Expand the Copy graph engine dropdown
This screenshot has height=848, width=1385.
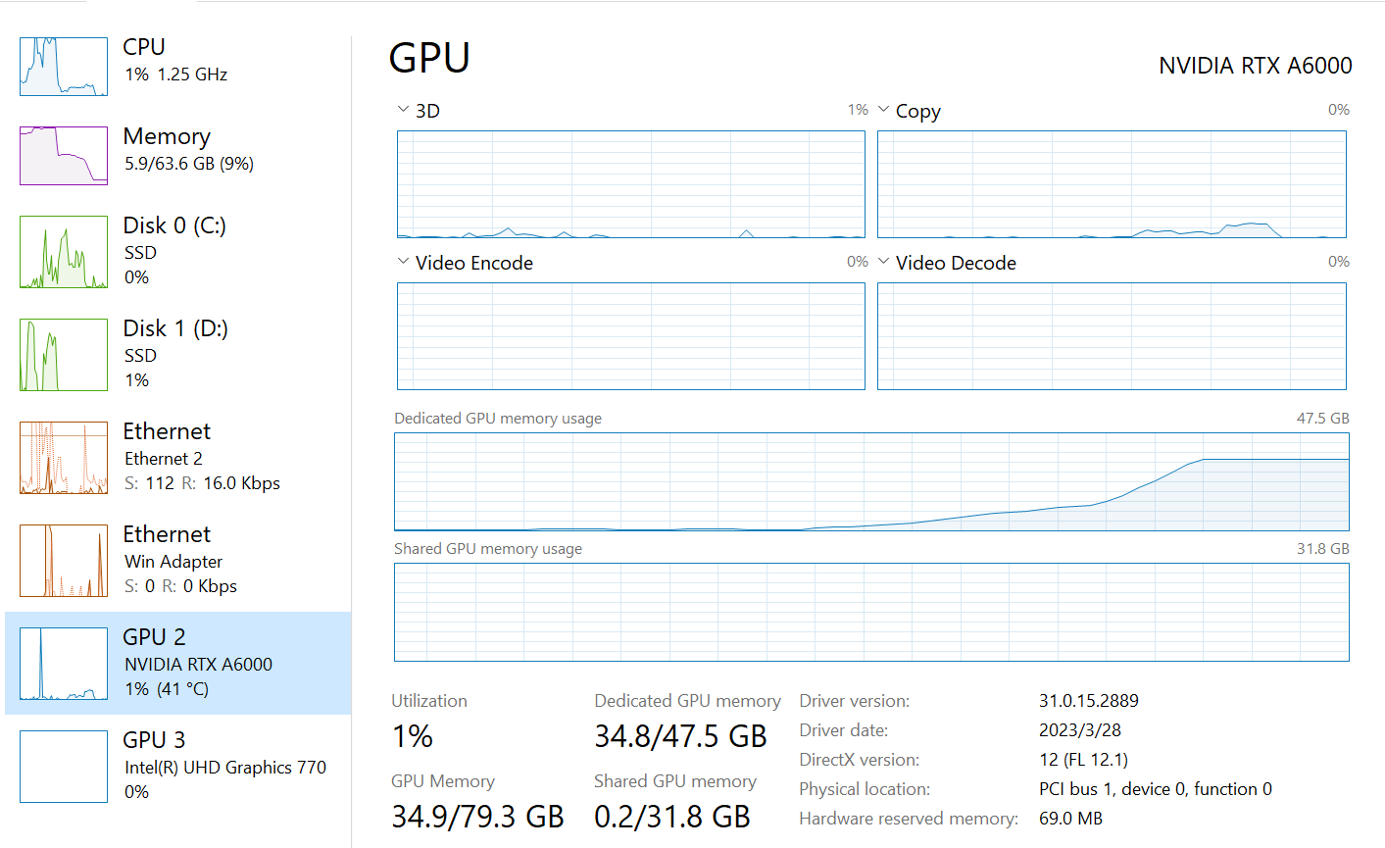pyautogui.click(x=883, y=110)
